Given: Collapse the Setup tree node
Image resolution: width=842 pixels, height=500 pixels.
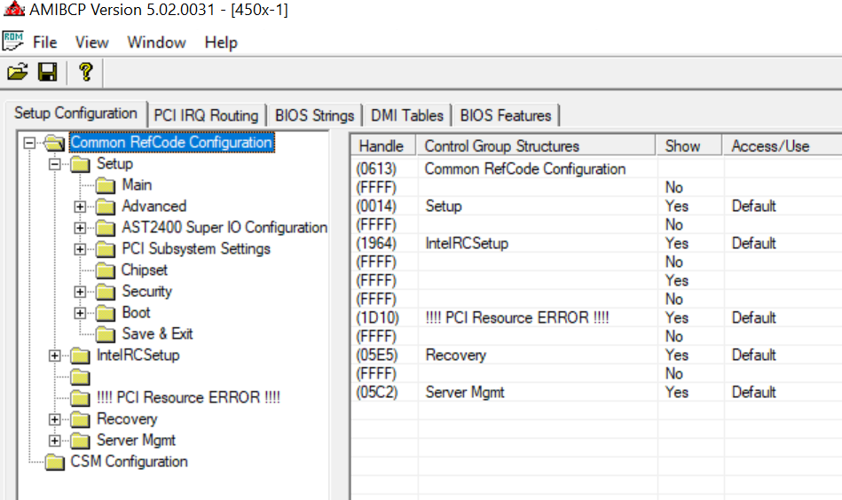Looking at the screenshot, I should point(55,164).
